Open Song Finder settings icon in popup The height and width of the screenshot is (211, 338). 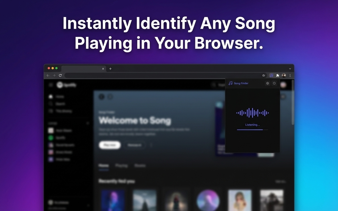pyautogui.click(x=267, y=83)
